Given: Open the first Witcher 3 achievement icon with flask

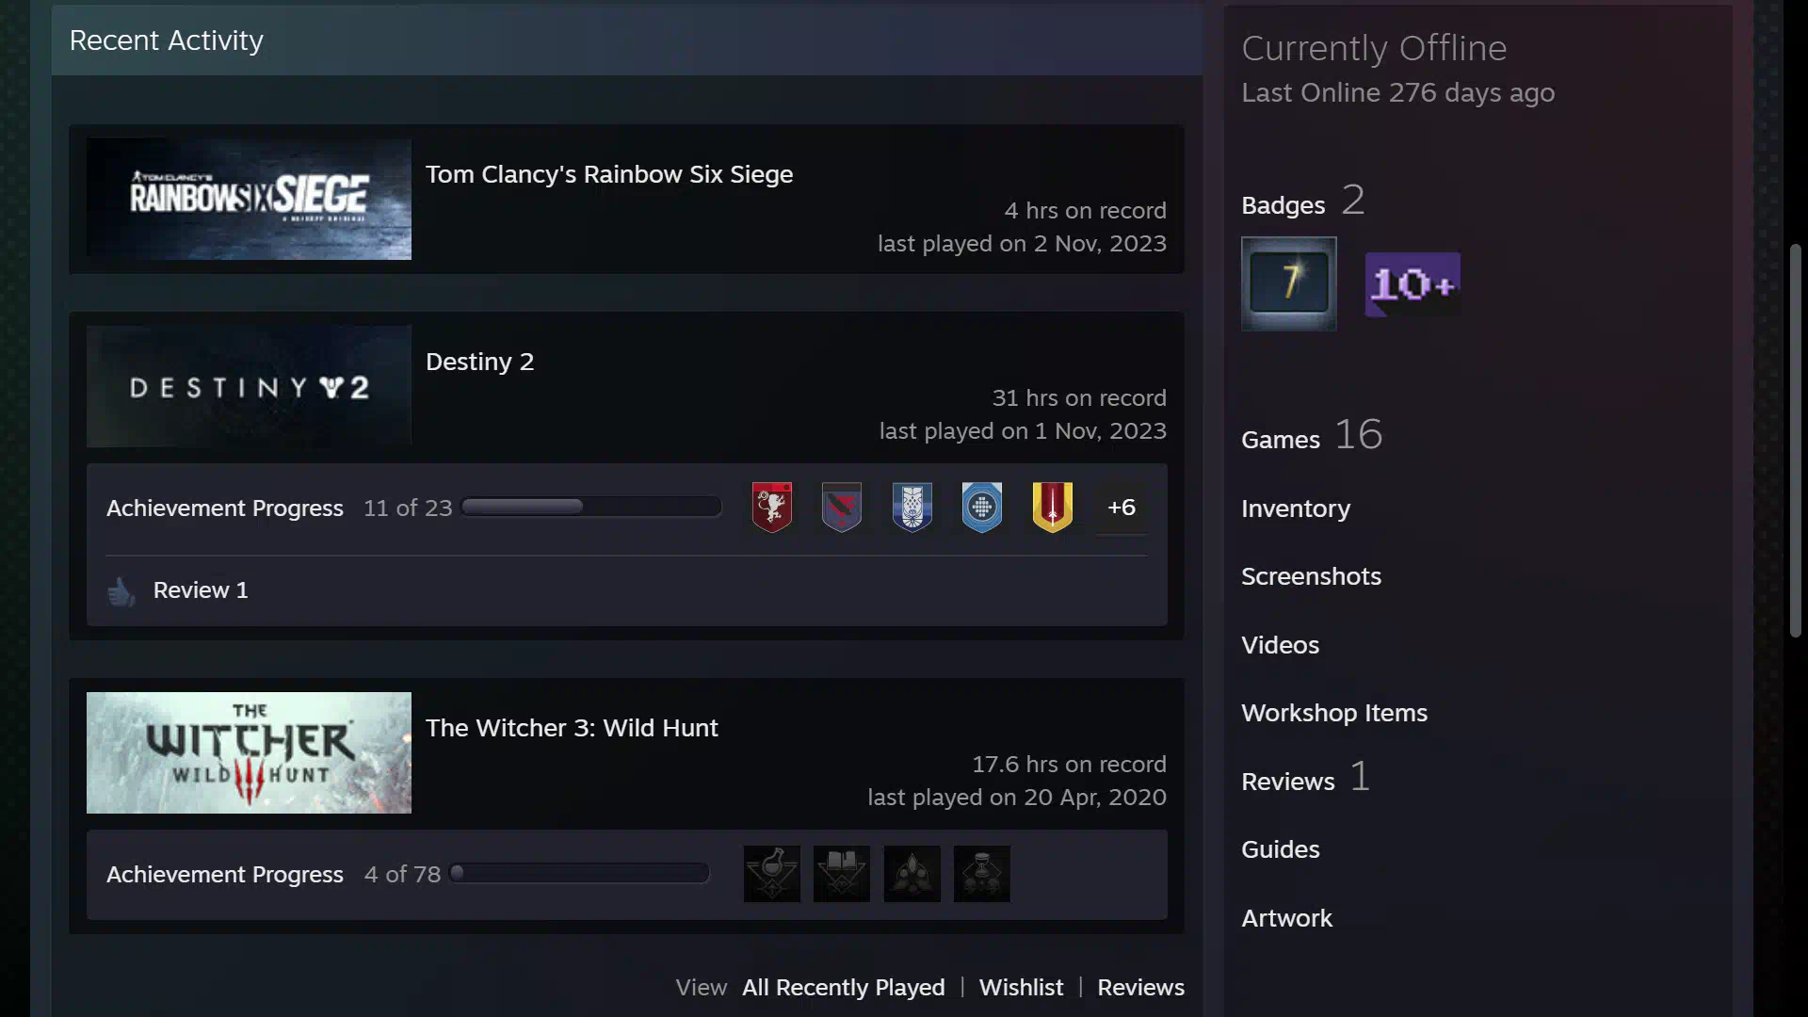Looking at the screenshot, I should click(772, 874).
